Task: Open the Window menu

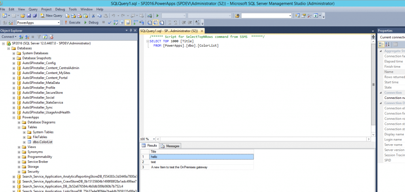Action: pyautogui.click(x=86, y=9)
